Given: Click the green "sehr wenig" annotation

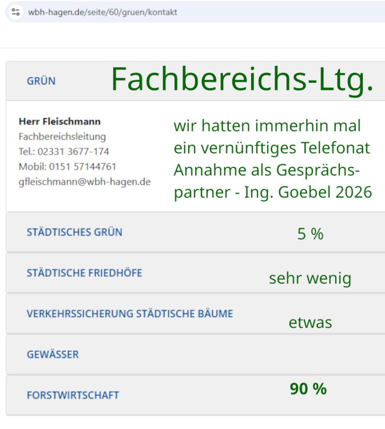Looking at the screenshot, I should [310, 278].
